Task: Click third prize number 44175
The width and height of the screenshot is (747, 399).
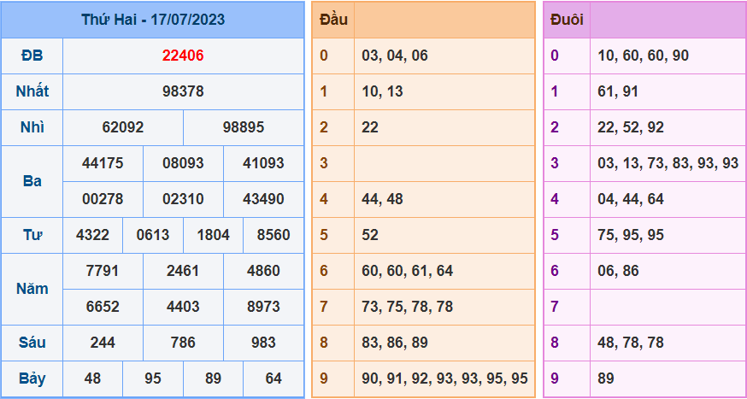Action: pos(103,163)
